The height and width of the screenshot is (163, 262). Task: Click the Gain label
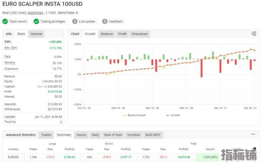coord(8,41)
